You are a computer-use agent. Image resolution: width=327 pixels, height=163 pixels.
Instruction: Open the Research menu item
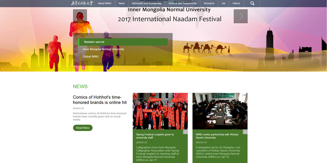209,3
